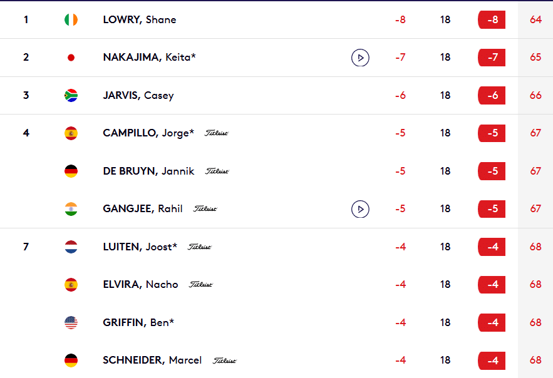Click the Titleist logo next to Schneider

pyautogui.click(x=225, y=360)
